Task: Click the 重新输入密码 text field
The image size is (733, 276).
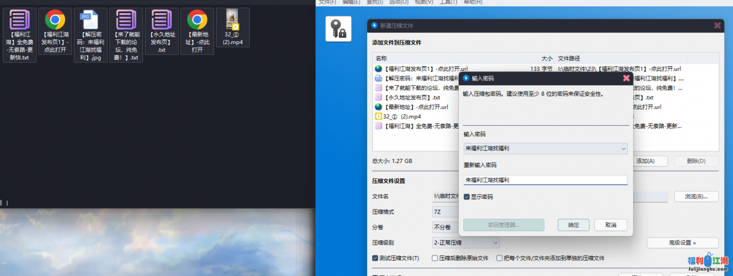Action: pos(545,180)
